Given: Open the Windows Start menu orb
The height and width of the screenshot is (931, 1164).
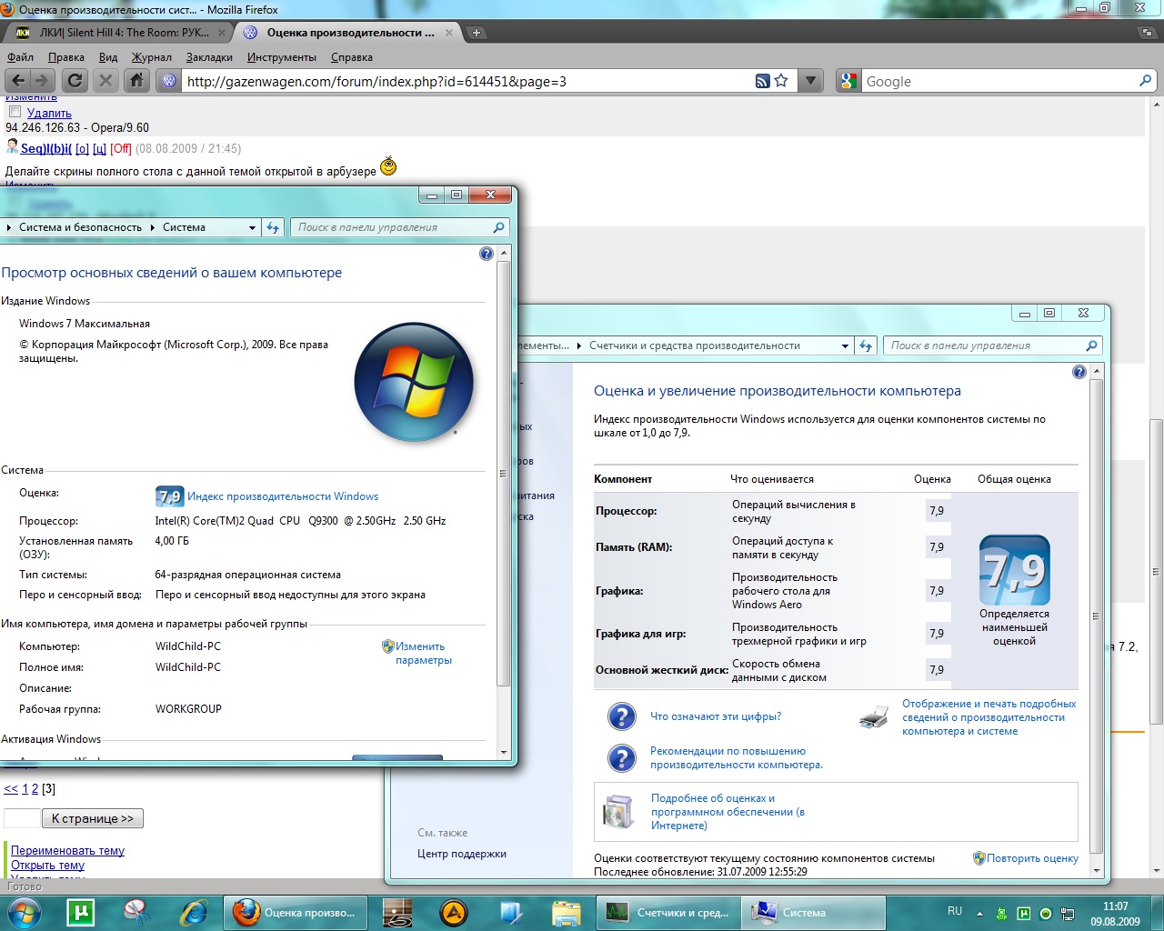Looking at the screenshot, I should tap(25, 912).
